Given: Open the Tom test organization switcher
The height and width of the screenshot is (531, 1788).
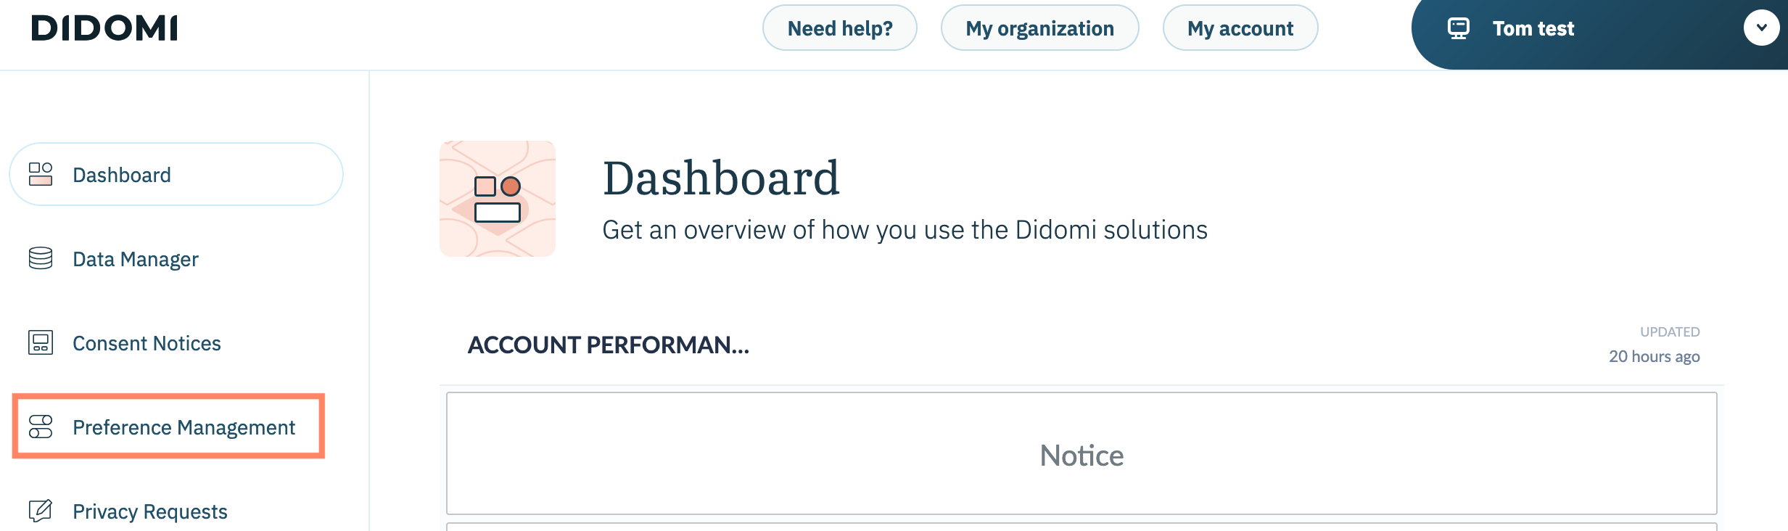Looking at the screenshot, I should click(1533, 28).
